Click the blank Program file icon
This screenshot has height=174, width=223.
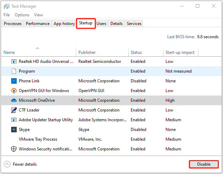(14, 71)
